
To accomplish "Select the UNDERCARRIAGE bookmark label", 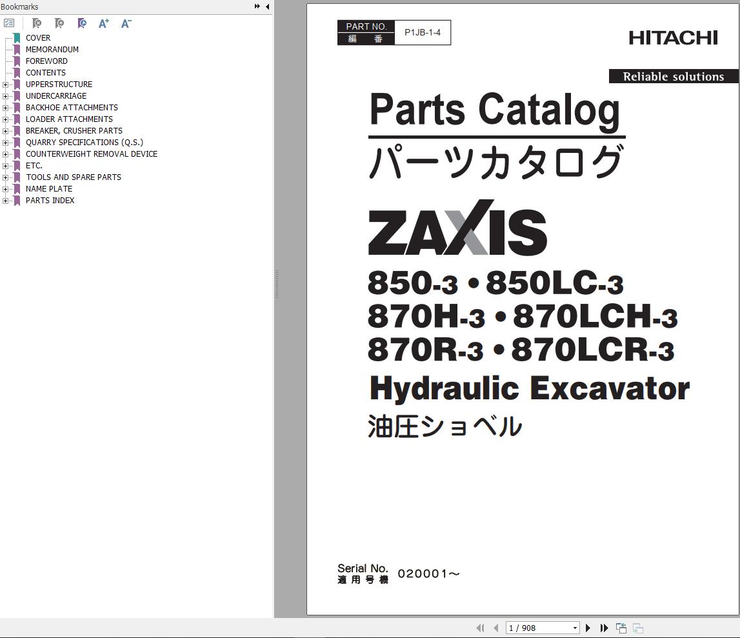I will click(x=56, y=95).
